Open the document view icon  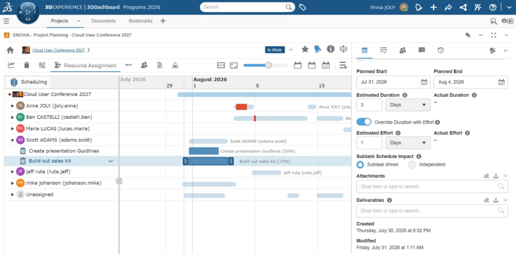[160, 65]
